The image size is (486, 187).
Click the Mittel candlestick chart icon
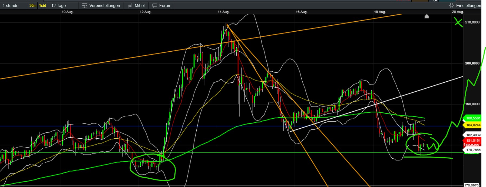[x=130, y=6]
